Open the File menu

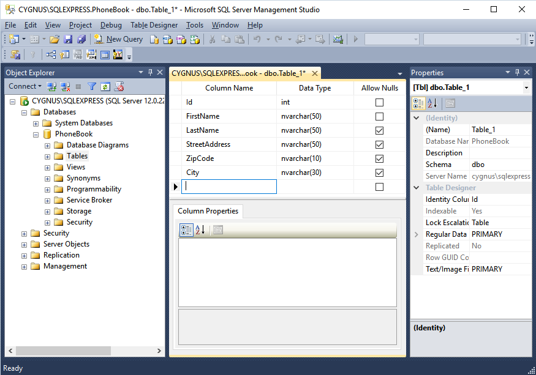coord(10,25)
